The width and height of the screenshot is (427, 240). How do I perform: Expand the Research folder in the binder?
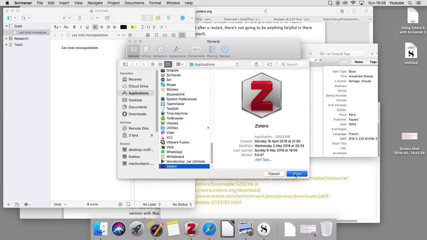point(6,38)
